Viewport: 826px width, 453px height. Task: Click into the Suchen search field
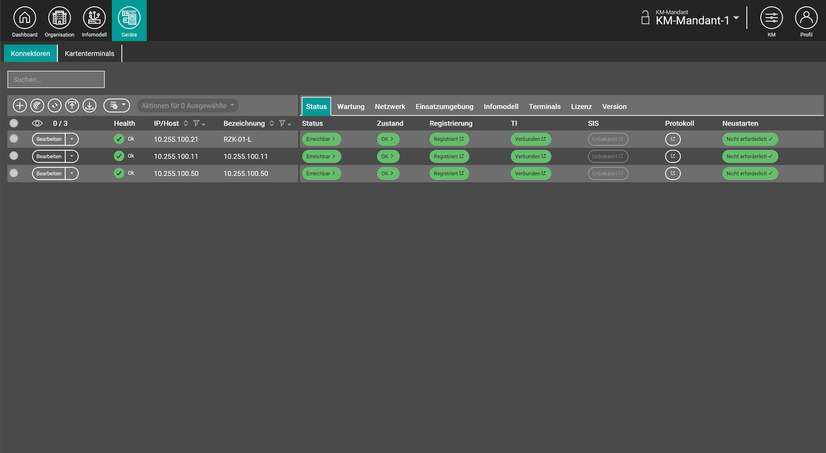[x=56, y=79]
